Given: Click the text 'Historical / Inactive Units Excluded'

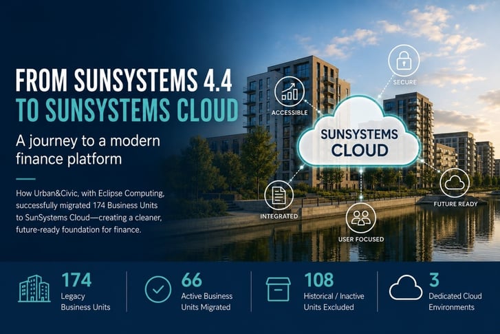Looking at the screenshot, I should [x=334, y=302].
